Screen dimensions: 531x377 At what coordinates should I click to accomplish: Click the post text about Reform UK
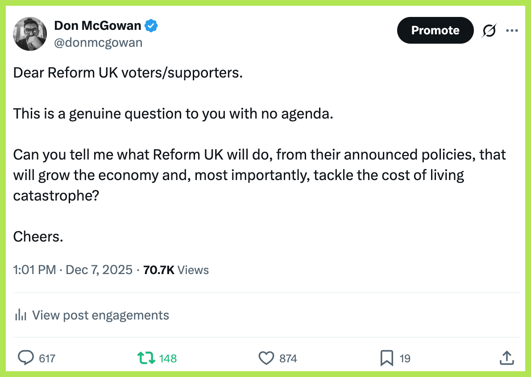(259, 155)
